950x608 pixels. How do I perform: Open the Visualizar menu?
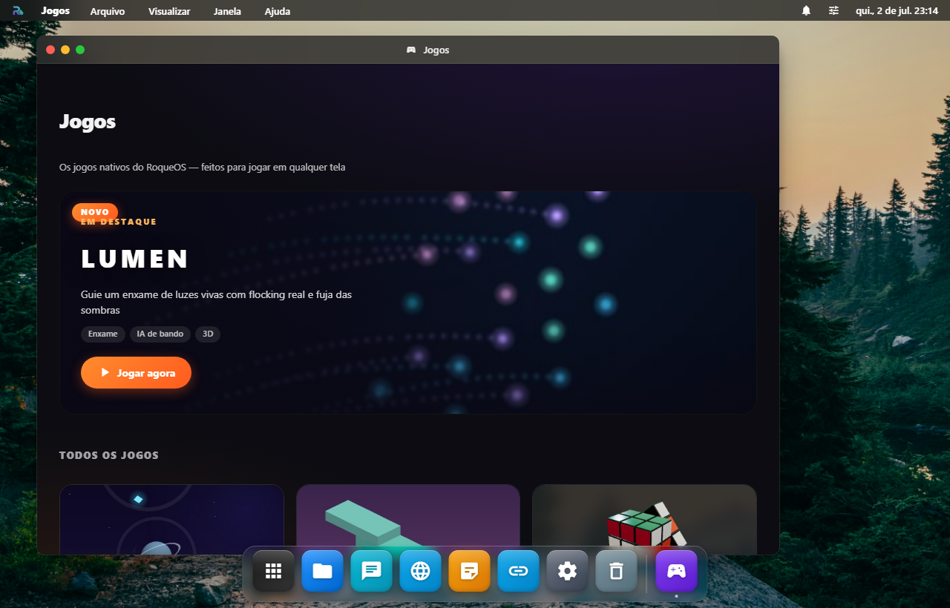tap(169, 11)
